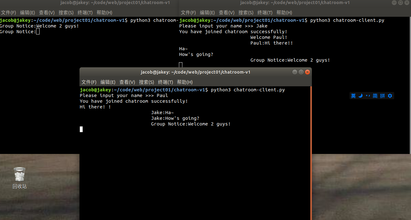
Task: Close the Jake terminal window at top right
Action: tap(407, 3)
